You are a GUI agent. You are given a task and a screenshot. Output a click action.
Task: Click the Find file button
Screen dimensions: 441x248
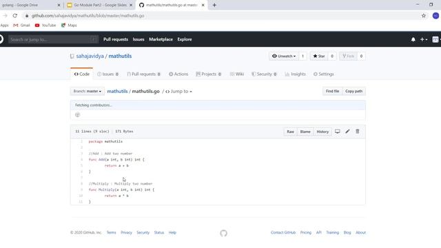332,92
